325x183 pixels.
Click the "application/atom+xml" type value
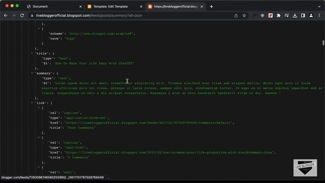86,118
